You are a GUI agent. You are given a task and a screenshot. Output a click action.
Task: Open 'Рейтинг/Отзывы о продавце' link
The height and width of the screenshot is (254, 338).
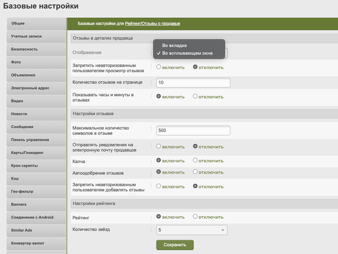pos(153,24)
